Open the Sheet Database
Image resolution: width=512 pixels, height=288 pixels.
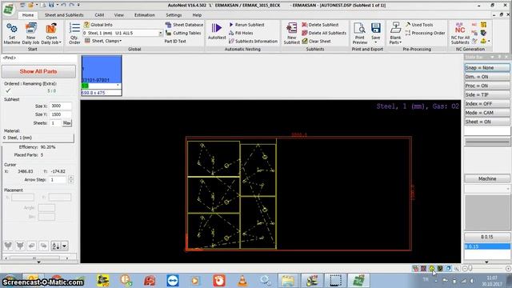(184, 25)
